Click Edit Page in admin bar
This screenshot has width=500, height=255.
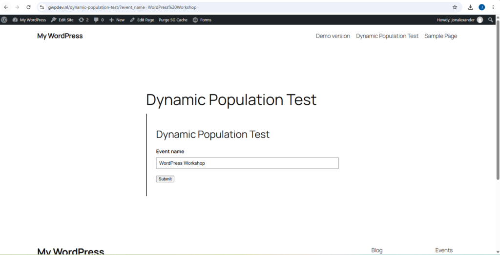click(x=142, y=20)
